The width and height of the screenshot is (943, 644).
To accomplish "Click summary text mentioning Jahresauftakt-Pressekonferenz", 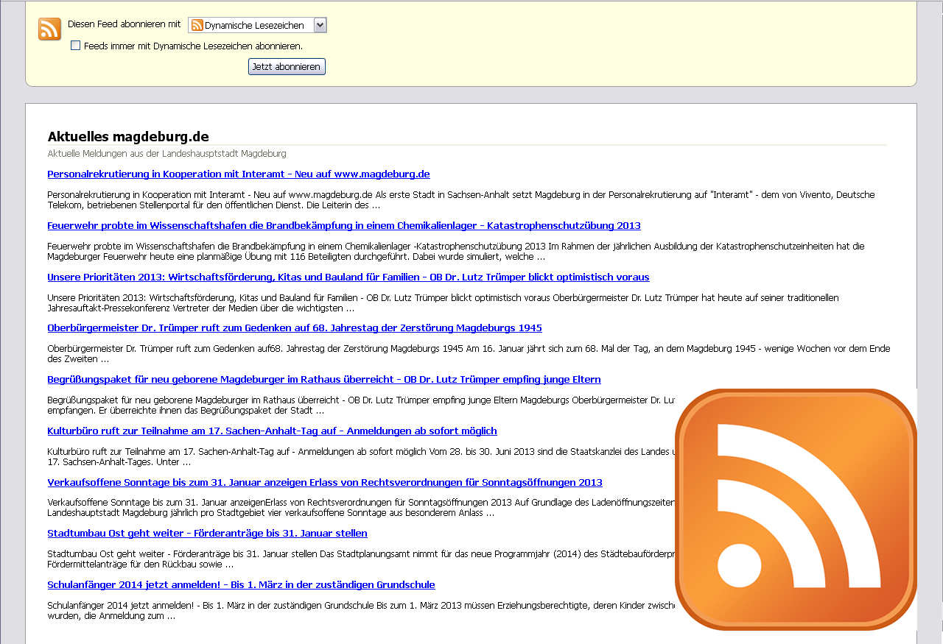I will point(443,303).
